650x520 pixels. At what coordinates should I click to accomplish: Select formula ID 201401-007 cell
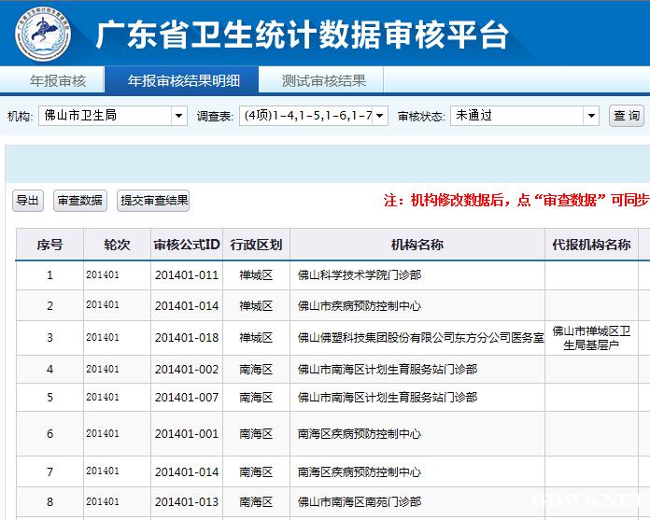pyautogui.click(x=187, y=398)
